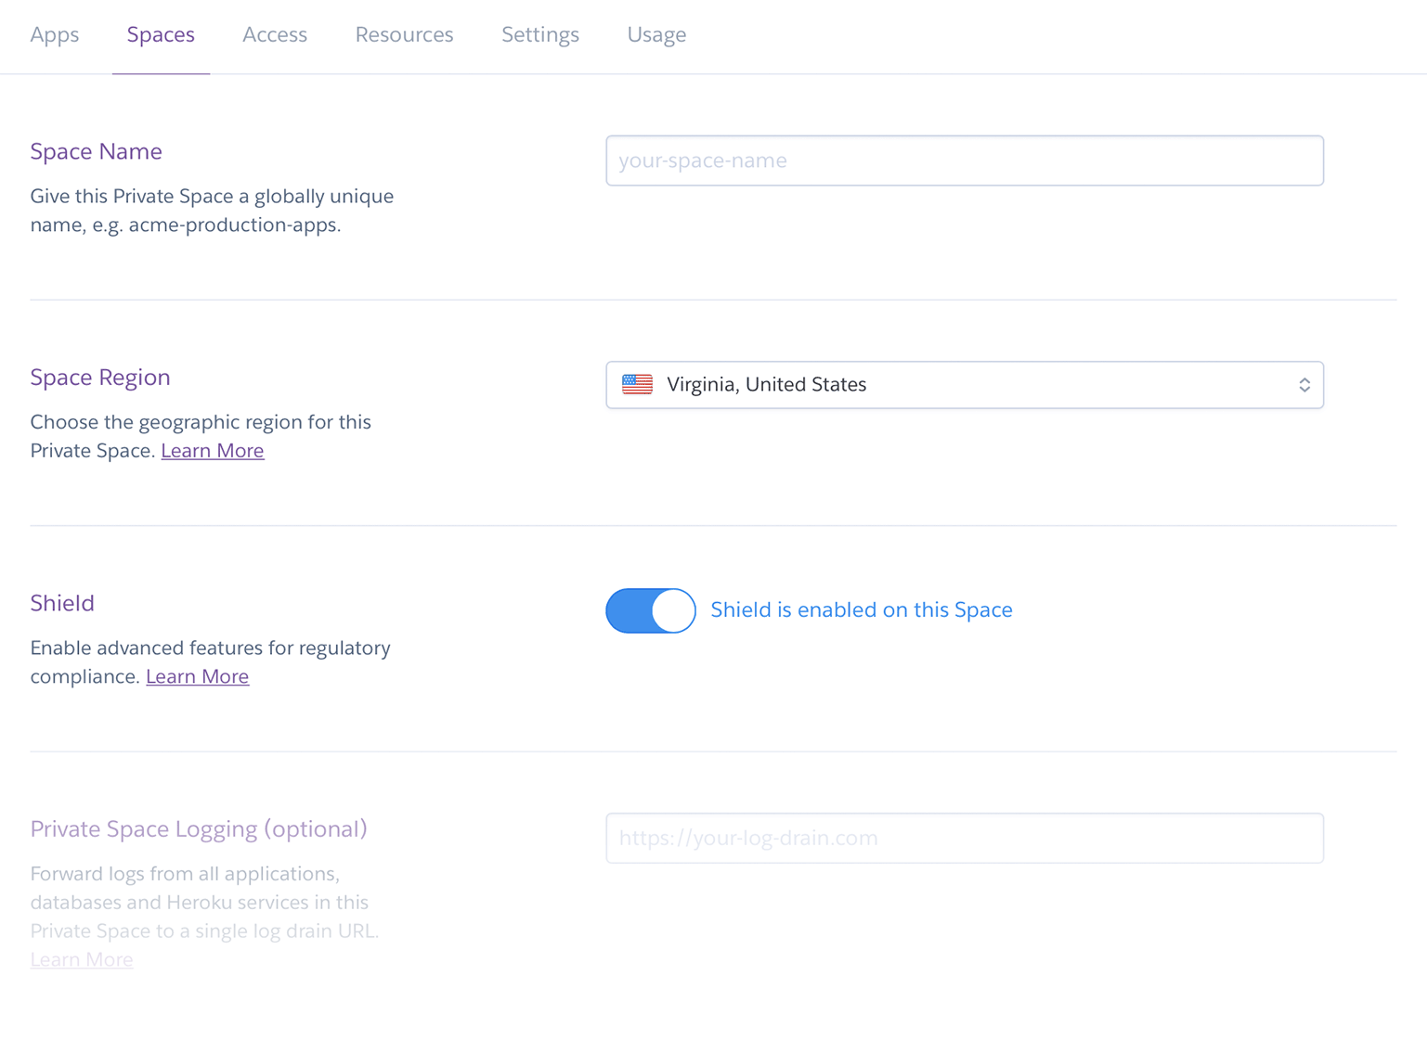Click the 'Space Region' heading

click(100, 378)
